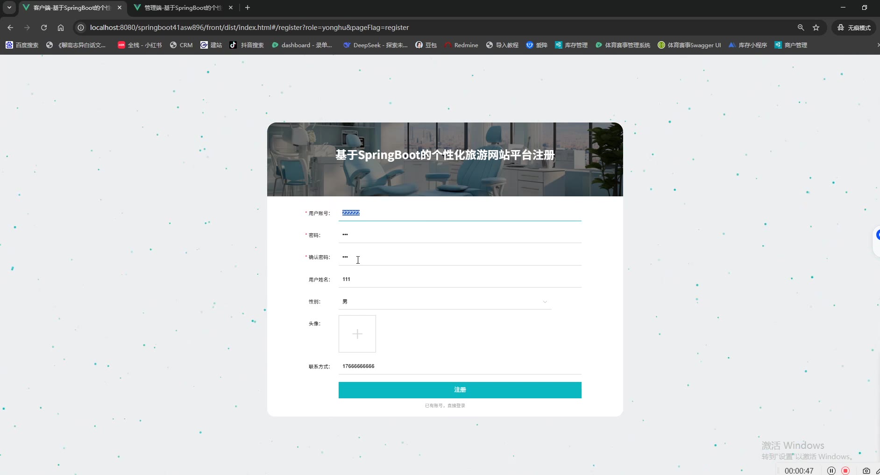Open the 库存管理 bookmark
The width and height of the screenshot is (880, 475).
tap(571, 45)
